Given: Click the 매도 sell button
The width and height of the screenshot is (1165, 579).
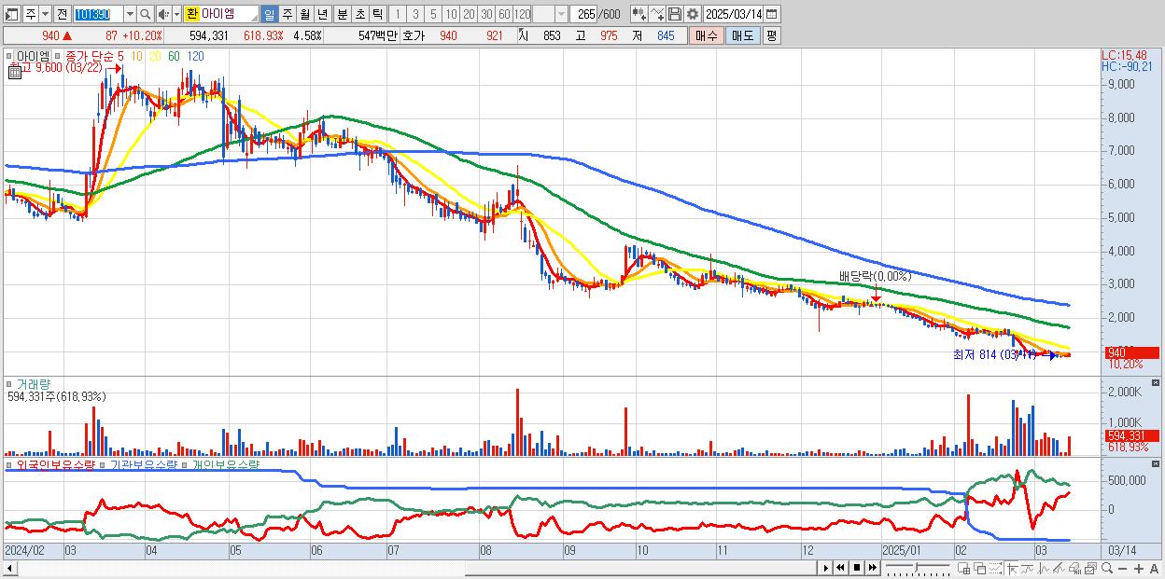Looking at the screenshot, I should click(x=742, y=35).
